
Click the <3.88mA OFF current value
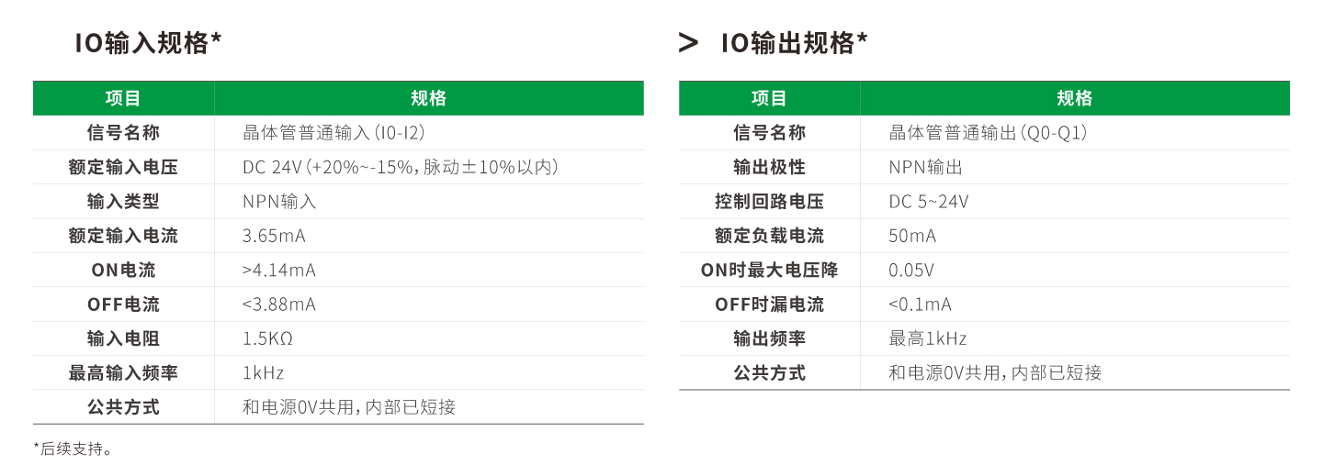pos(278,304)
